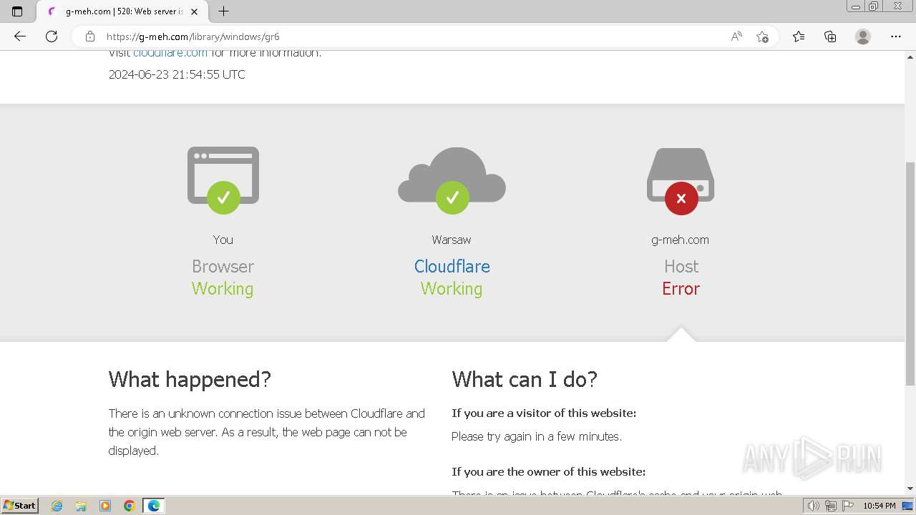Click the Cloudflare cloud icon

click(x=452, y=180)
